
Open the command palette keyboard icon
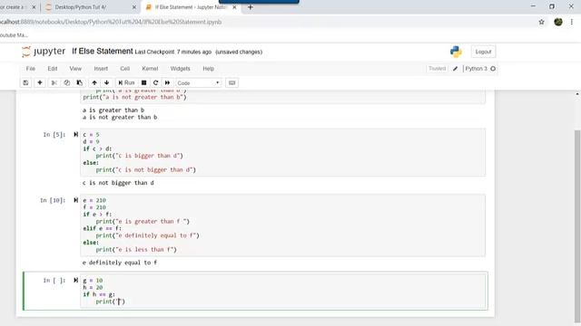(232, 82)
